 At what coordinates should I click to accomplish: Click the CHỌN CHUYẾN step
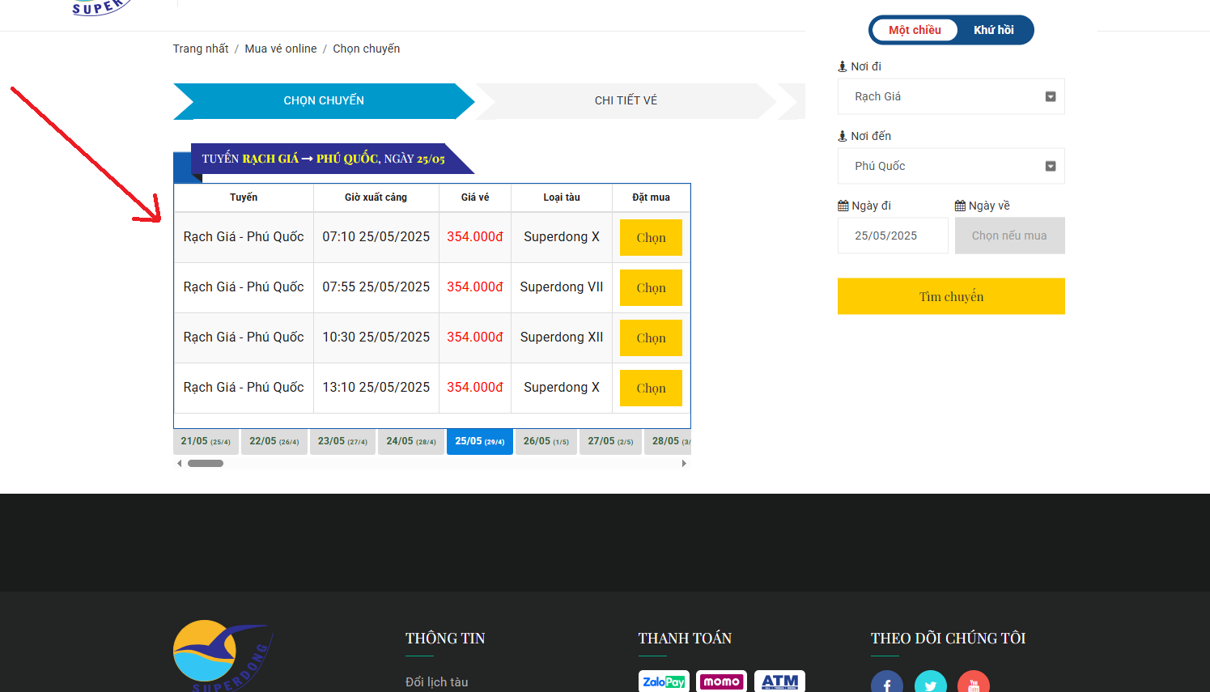coord(324,101)
